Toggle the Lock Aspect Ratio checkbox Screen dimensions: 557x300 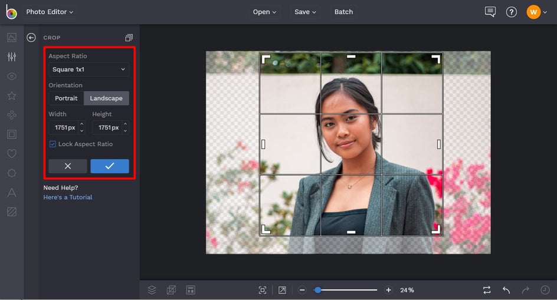pyautogui.click(x=53, y=144)
